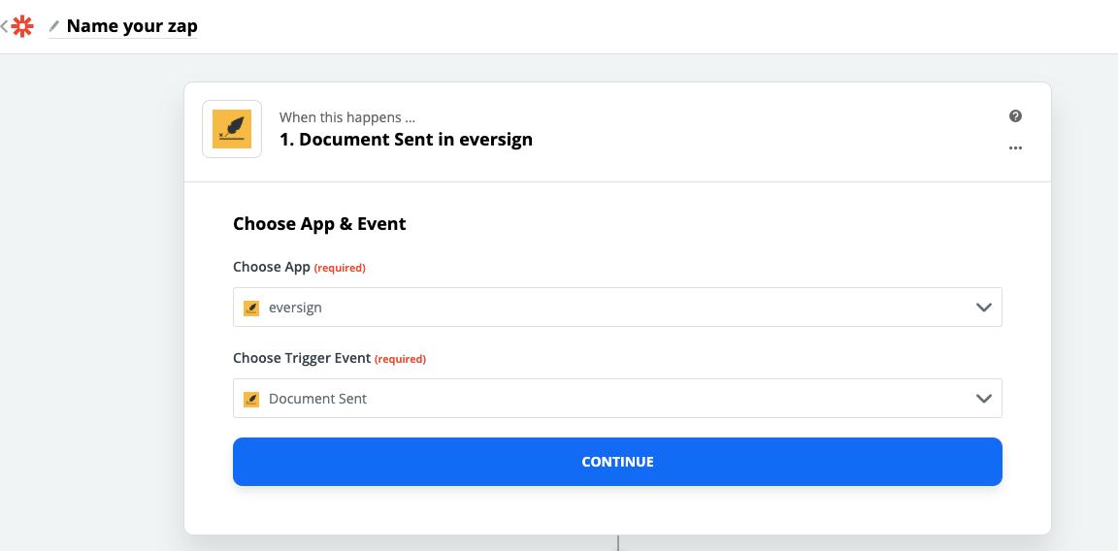Image resolution: width=1118 pixels, height=551 pixels.
Task: Open the help question mark icon
Action: pos(1015,116)
